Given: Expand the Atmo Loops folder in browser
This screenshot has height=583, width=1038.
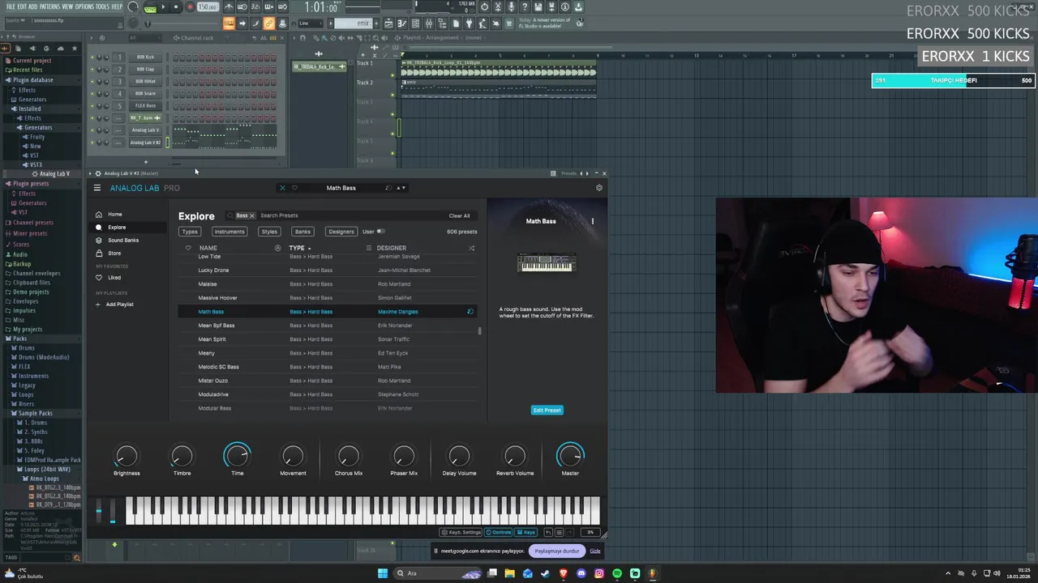Looking at the screenshot, I should tap(44, 479).
